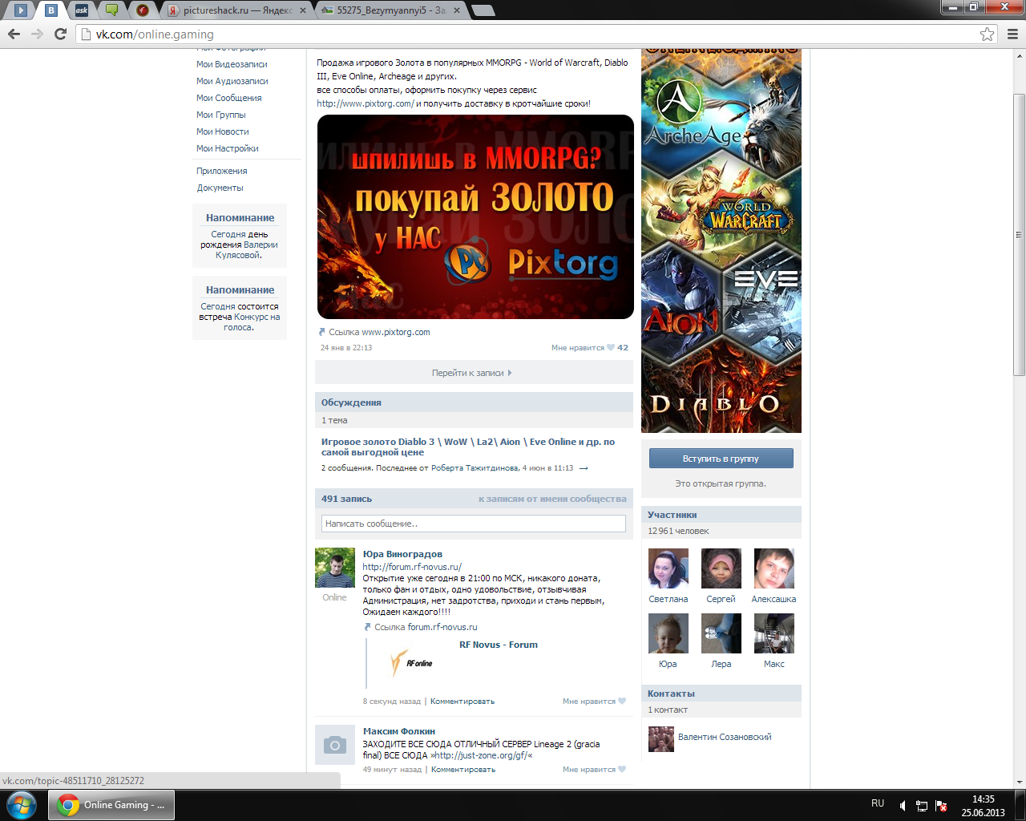Open member Сергей's avatar
Image resolution: width=1026 pixels, height=821 pixels.
pos(721,568)
